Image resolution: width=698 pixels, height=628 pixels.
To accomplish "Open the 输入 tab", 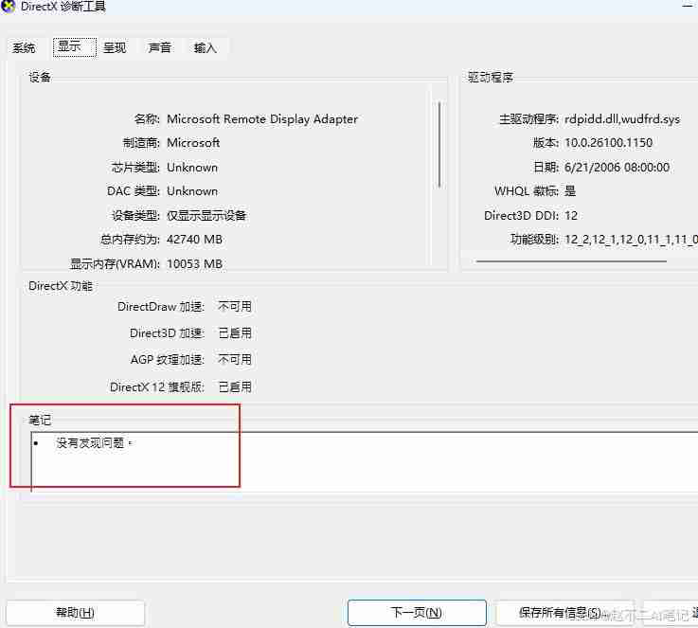I will coord(205,47).
